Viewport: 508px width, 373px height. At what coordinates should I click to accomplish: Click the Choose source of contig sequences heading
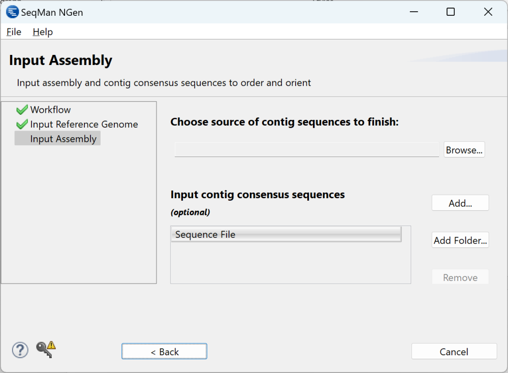(x=284, y=122)
